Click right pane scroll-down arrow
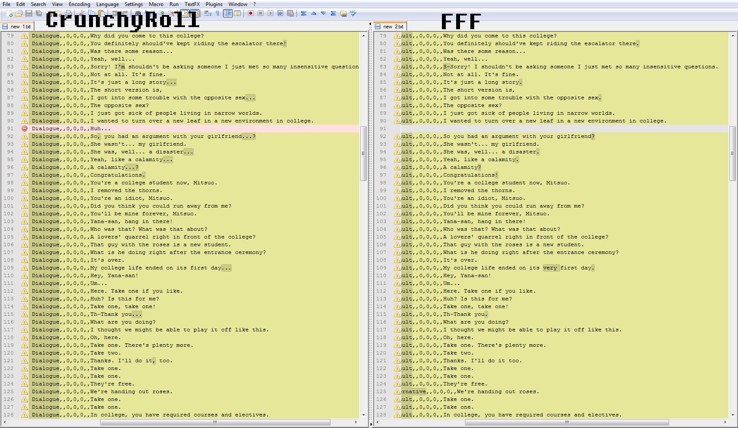Viewport: 738px width, 428px height. pos(732,415)
